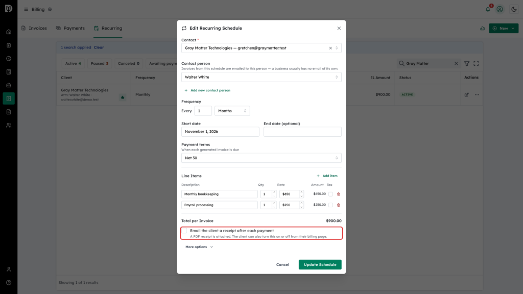Open the Net 30 payment terms dropdown
Image resolution: width=523 pixels, height=294 pixels.
click(261, 158)
